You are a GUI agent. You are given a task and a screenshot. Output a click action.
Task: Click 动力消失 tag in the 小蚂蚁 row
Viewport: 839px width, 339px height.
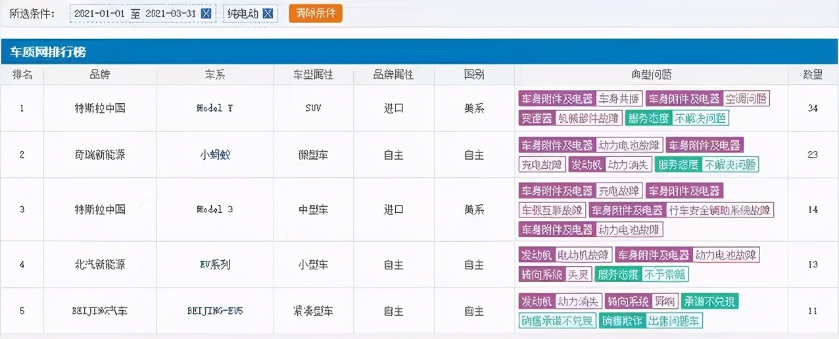(628, 164)
